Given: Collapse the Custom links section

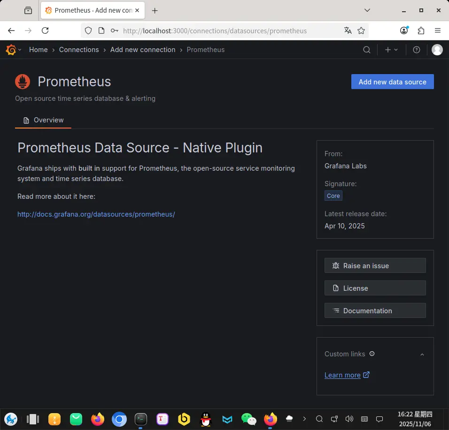Looking at the screenshot, I should 422,355.
